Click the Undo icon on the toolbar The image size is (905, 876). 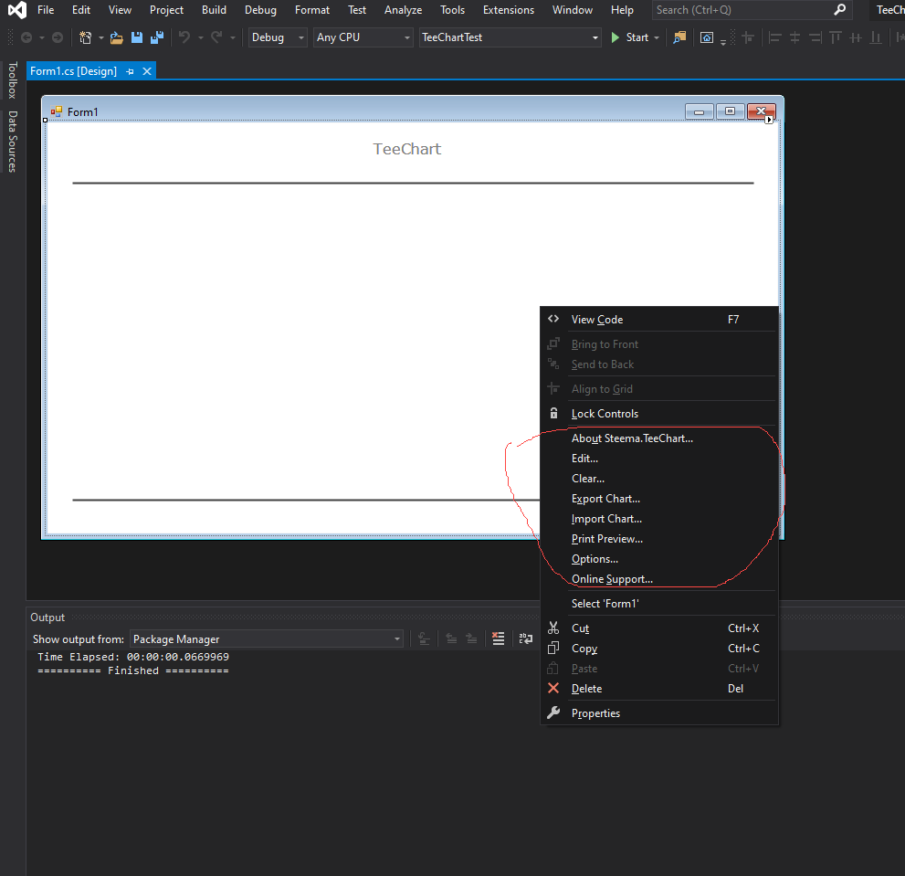[x=186, y=37]
